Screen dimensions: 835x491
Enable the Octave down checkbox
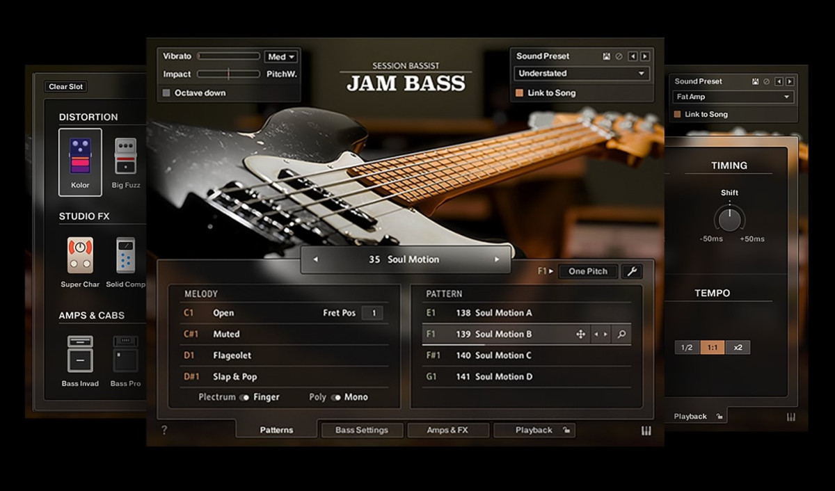tap(166, 93)
